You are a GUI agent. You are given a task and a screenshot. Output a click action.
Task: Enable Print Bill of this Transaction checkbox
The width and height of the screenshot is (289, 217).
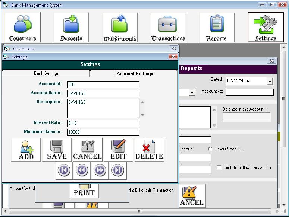[219, 168]
